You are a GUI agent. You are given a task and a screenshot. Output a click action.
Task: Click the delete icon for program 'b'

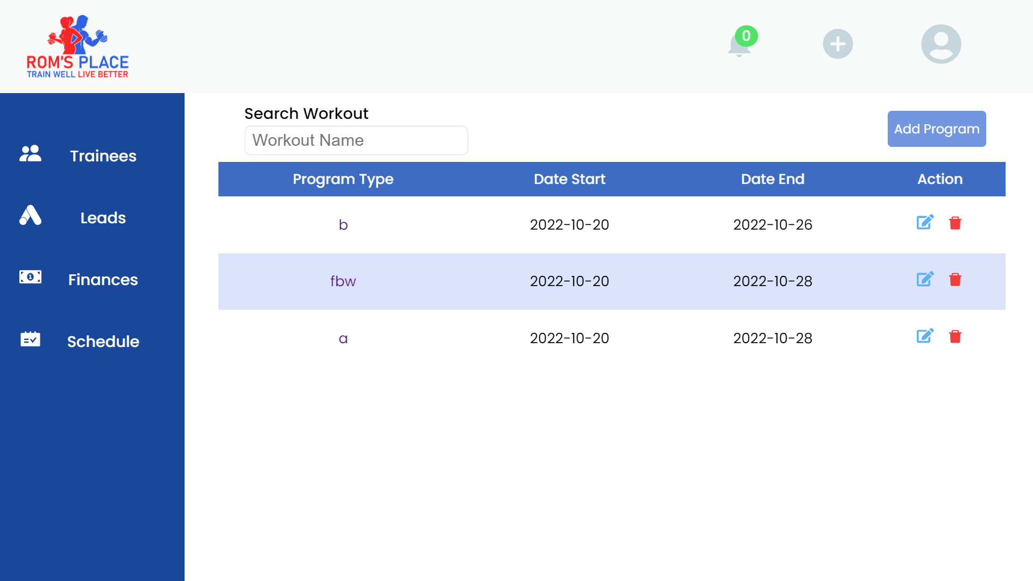(955, 223)
